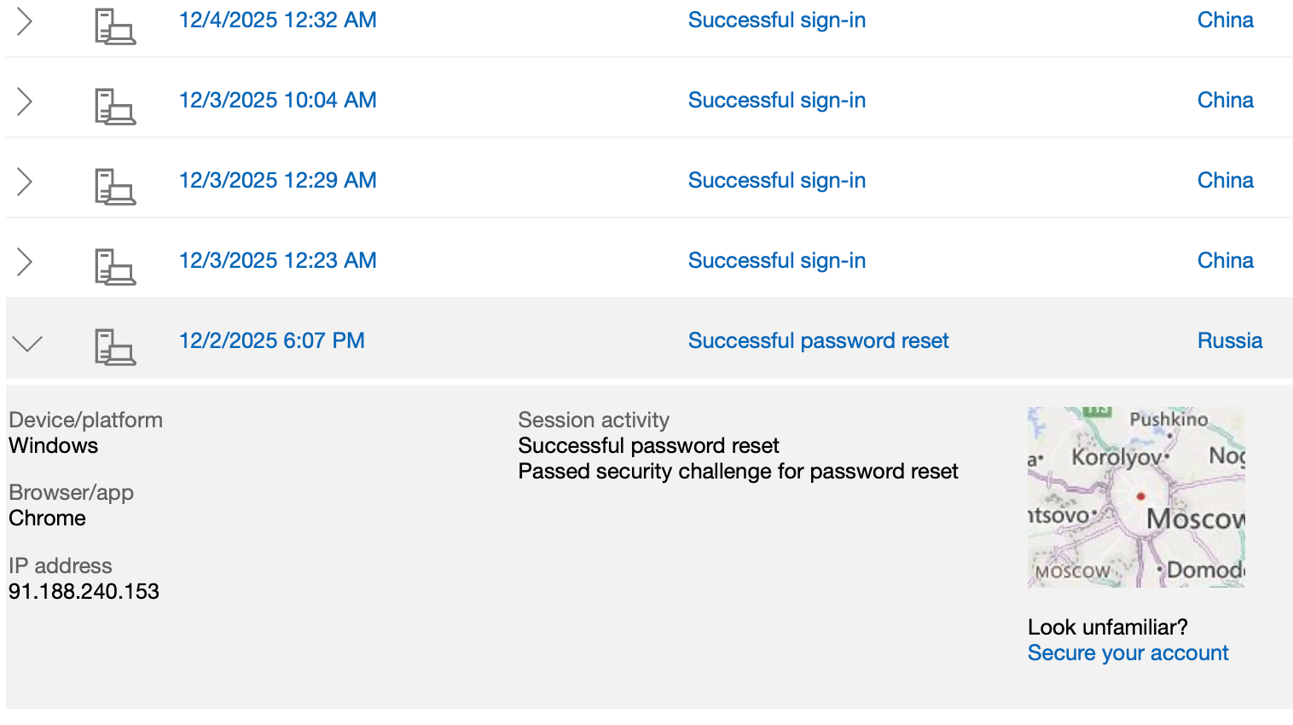Expand the 12/3/2025 10:04 AM sign-in row
This screenshot has width=1293, height=725.
click(x=25, y=101)
